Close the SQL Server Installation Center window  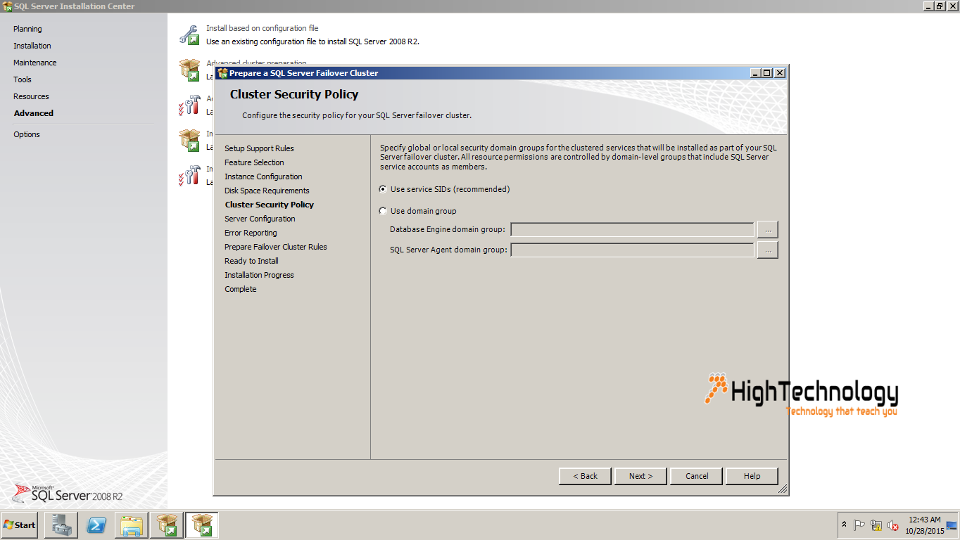pos(952,6)
